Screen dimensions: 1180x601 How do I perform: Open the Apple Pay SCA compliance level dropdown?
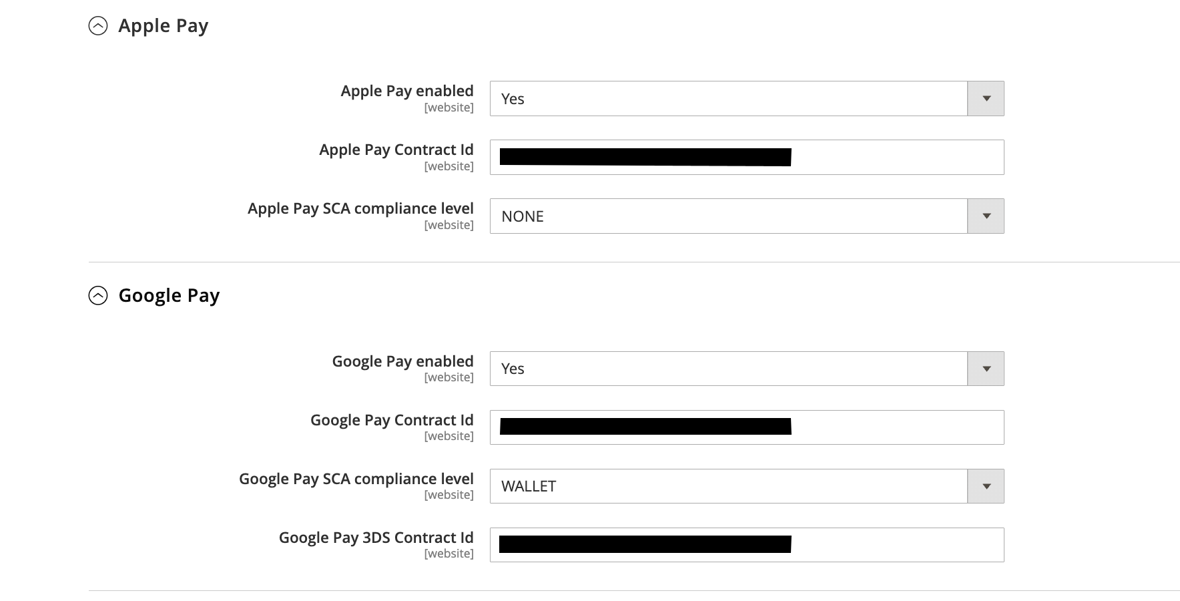[727, 216]
